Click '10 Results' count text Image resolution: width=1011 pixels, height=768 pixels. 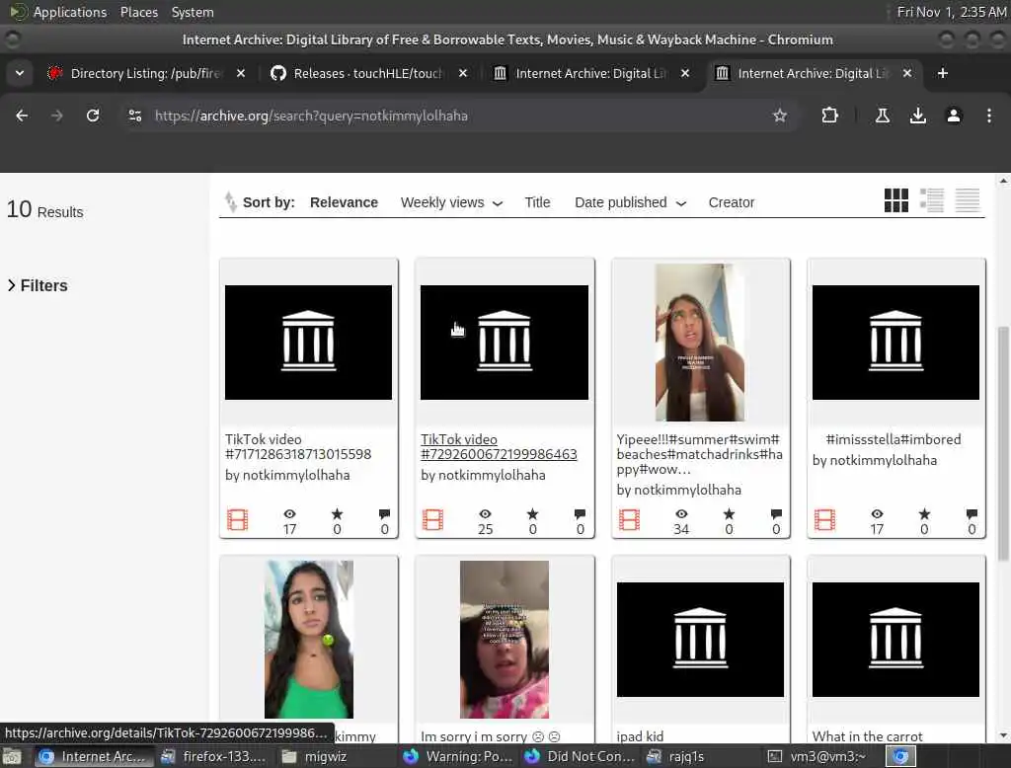coord(44,210)
